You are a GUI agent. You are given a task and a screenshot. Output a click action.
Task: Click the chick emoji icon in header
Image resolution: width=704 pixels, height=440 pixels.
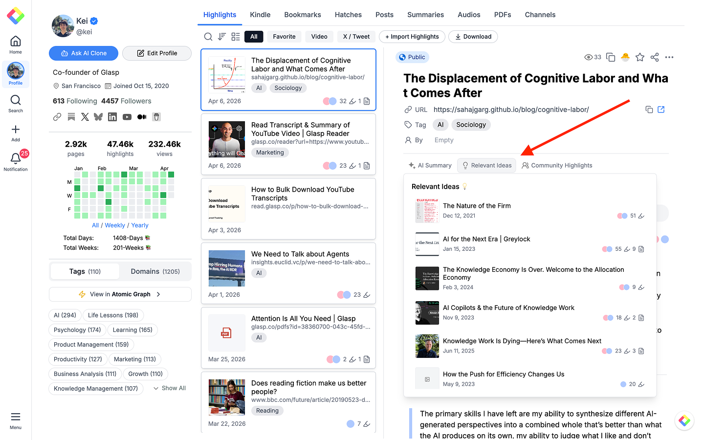[625, 57]
